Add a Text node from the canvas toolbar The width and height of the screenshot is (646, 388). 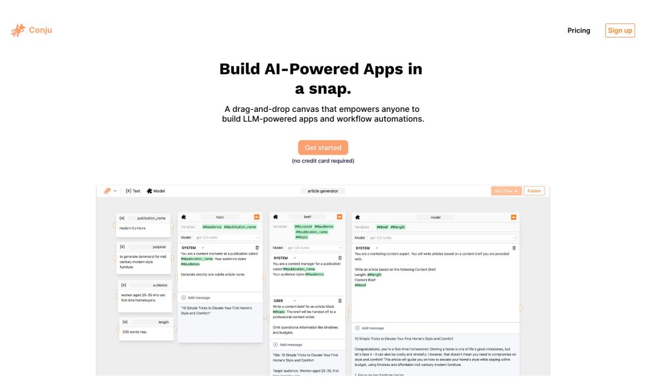pyautogui.click(x=132, y=191)
